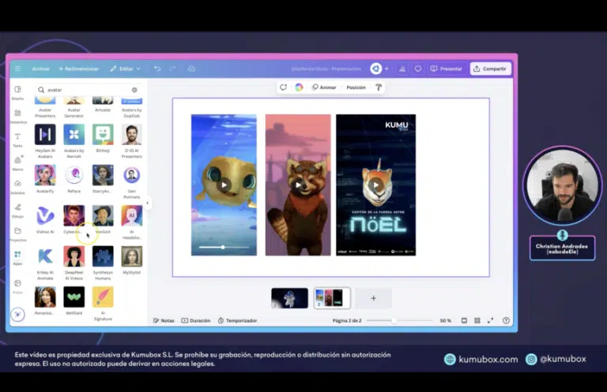The height and width of the screenshot is (392, 607).
Task: Open the Gen Portraits app
Action: point(132,181)
